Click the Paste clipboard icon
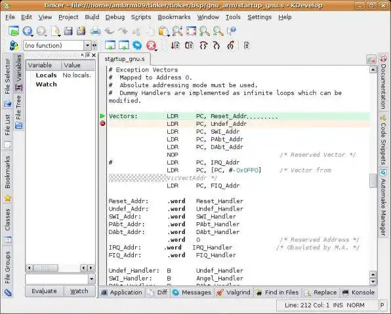391x314 pixels. tap(164, 31)
